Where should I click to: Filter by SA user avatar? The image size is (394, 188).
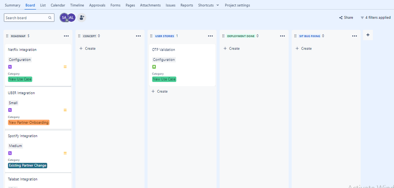pyautogui.click(x=64, y=18)
